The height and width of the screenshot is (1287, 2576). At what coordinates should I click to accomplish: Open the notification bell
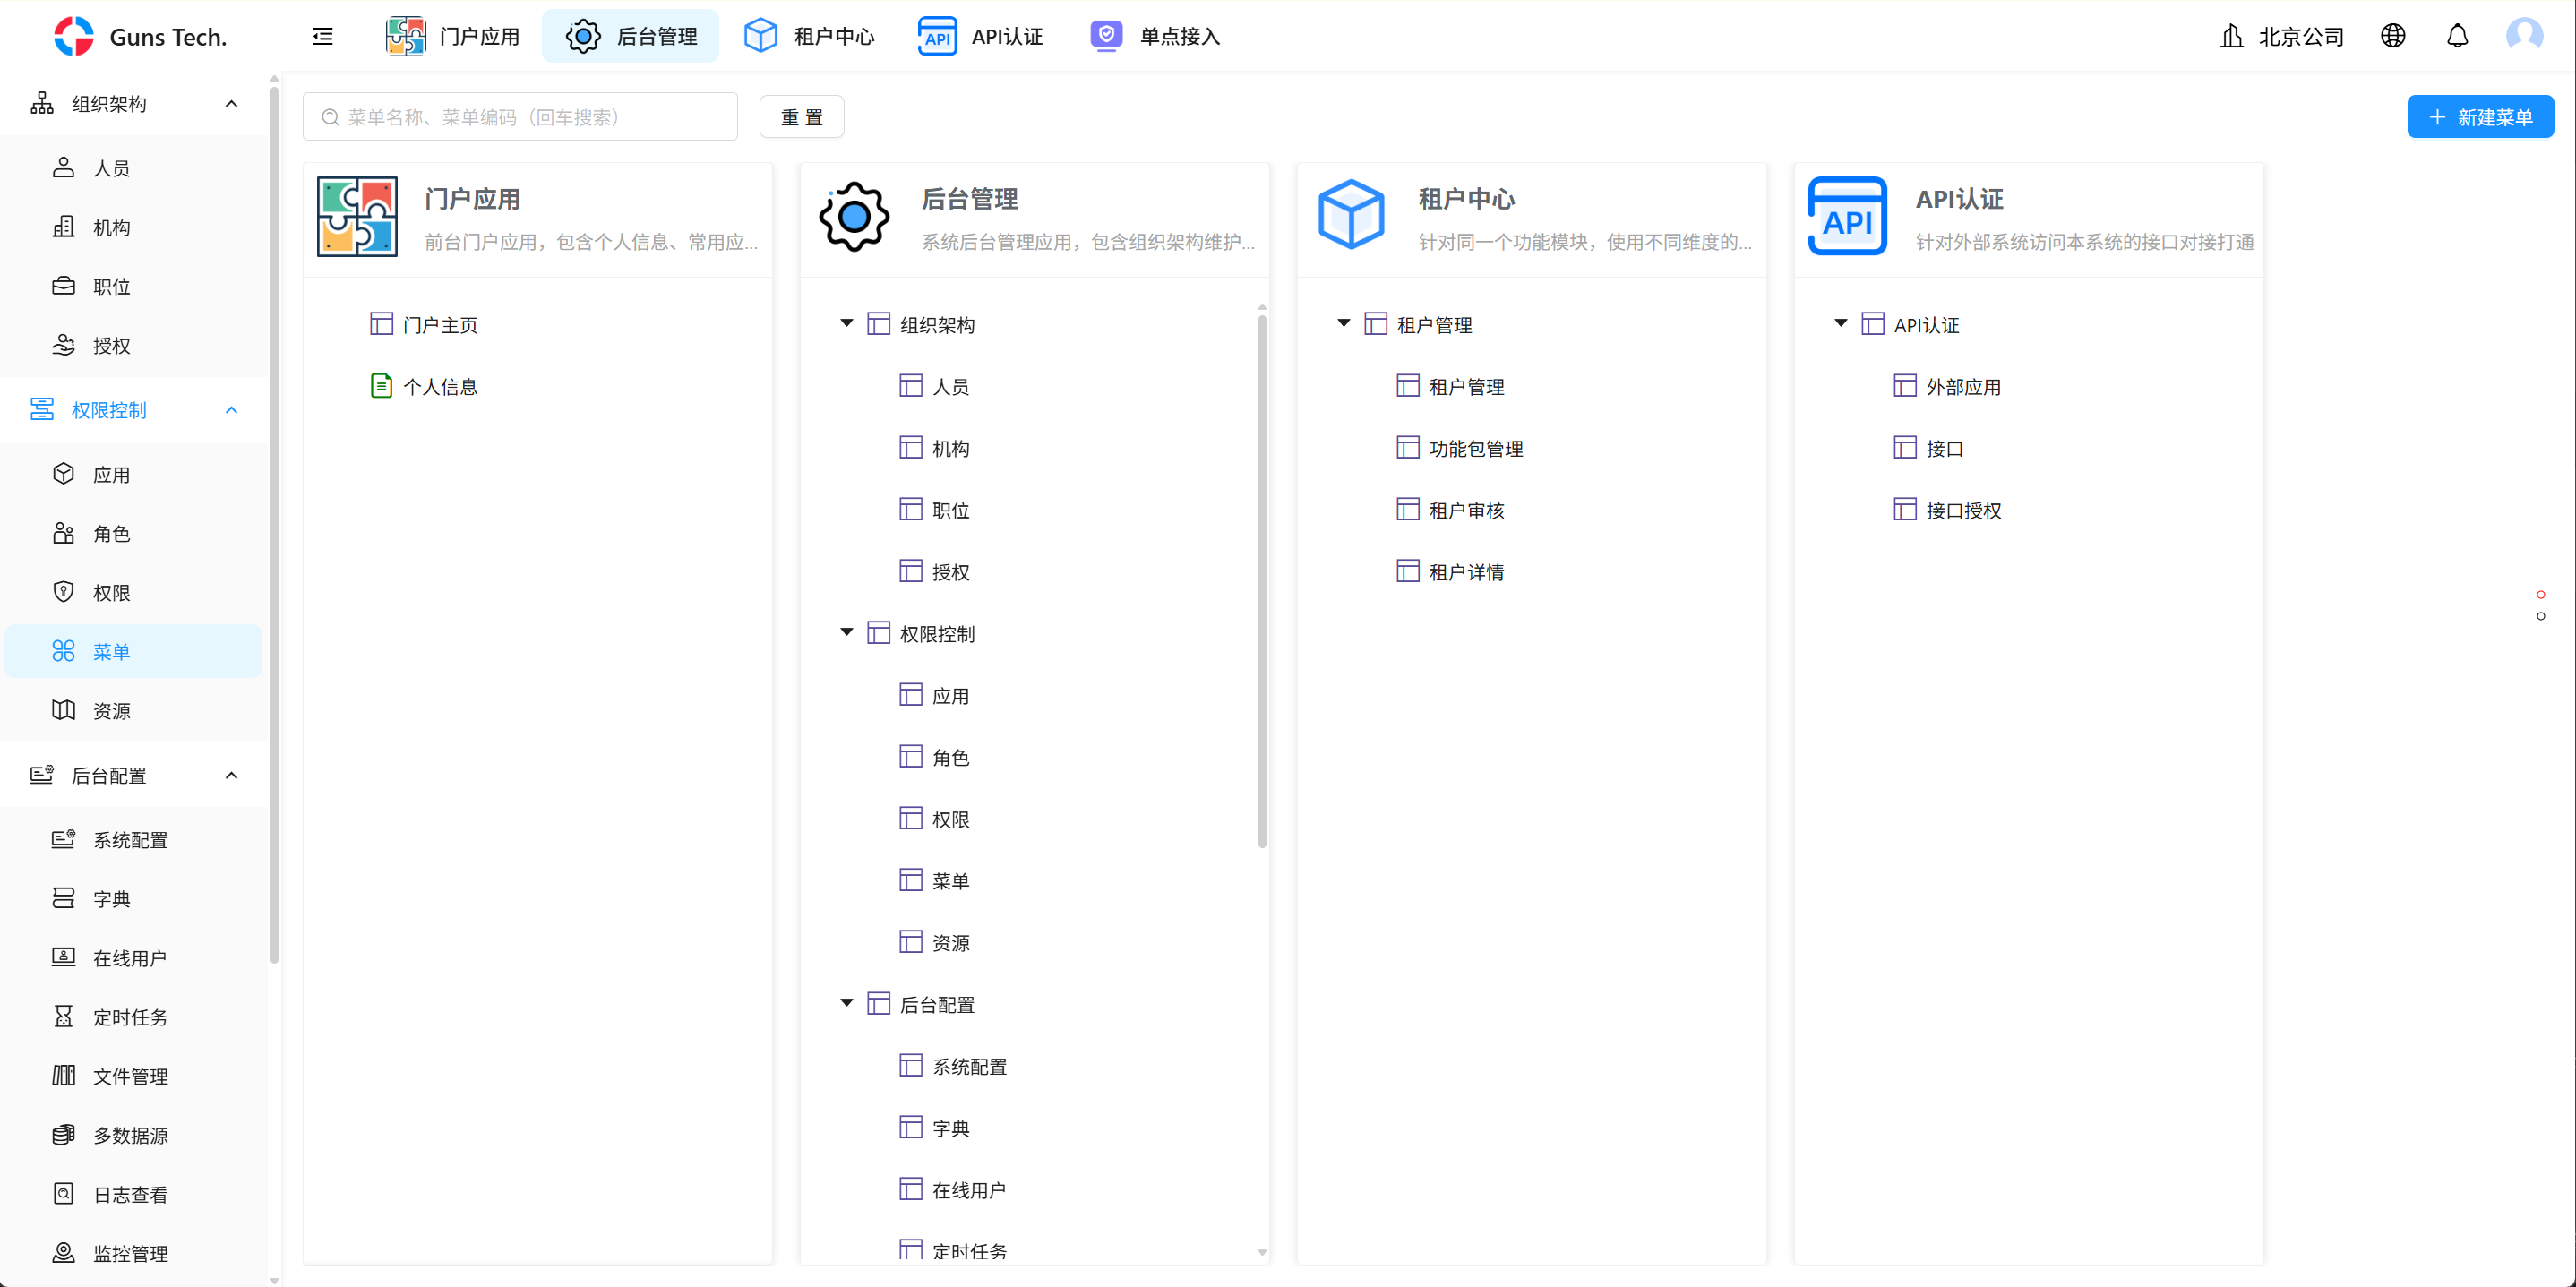click(2457, 36)
